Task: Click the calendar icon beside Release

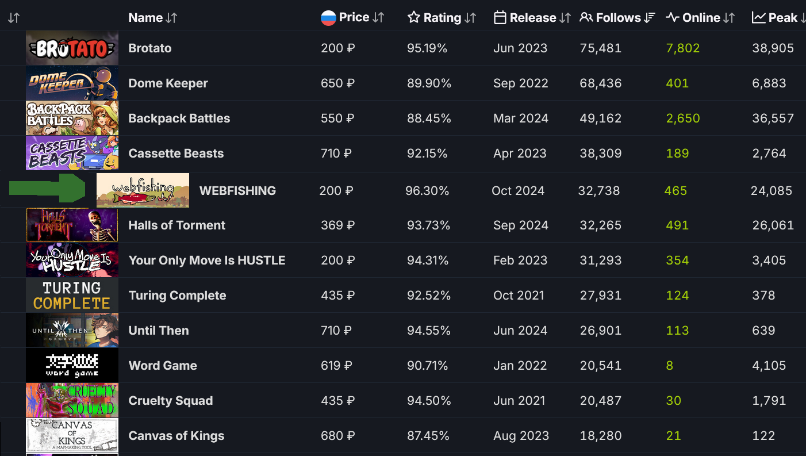Action: point(500,18)
